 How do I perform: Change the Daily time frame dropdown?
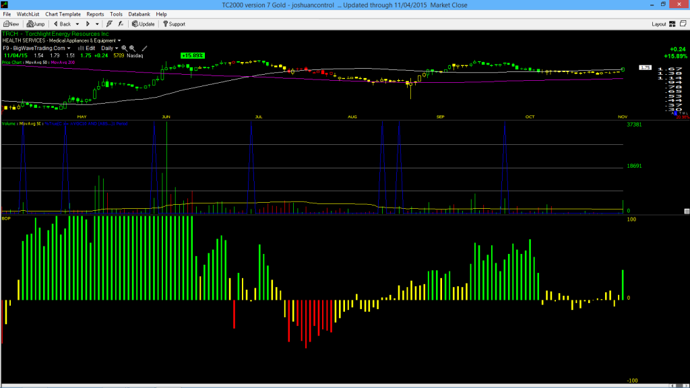110,48
